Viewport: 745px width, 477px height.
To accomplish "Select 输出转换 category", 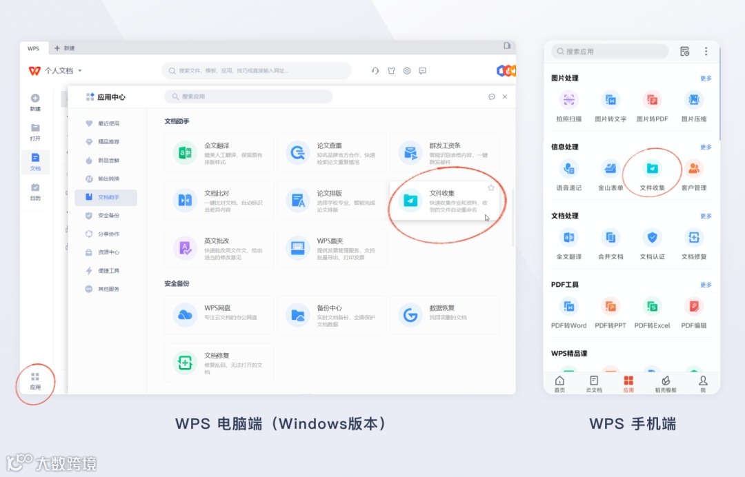I will pos(106,179).
